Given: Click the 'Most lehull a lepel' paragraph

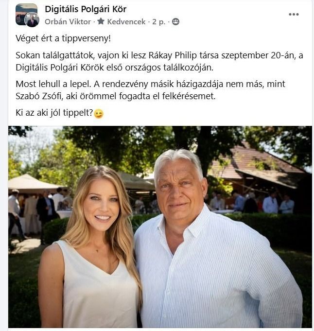Looking at the screenshot, I should (150, 90).
